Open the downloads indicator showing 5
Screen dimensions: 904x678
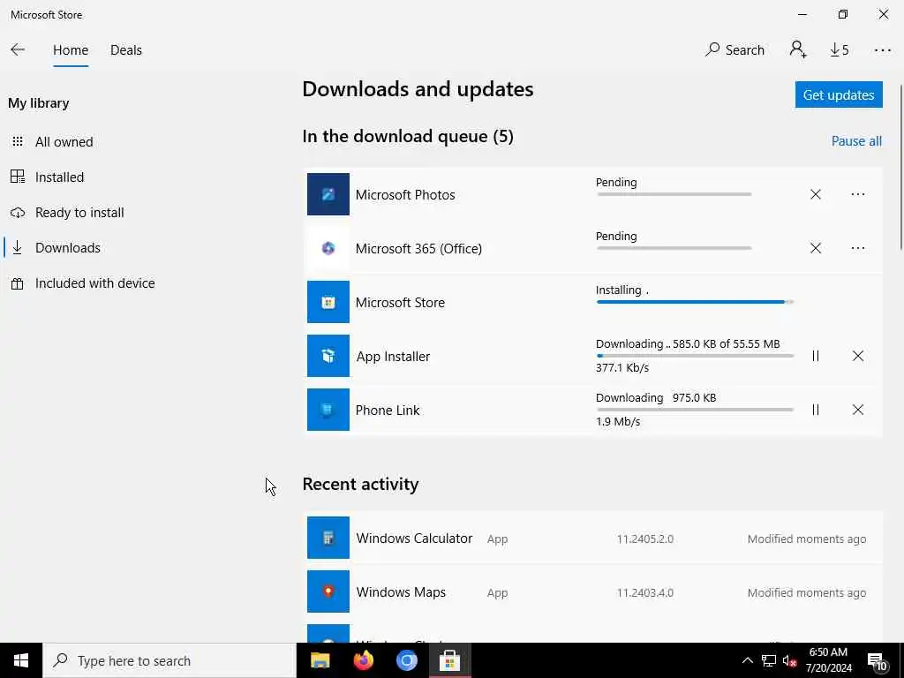[839, 50]
